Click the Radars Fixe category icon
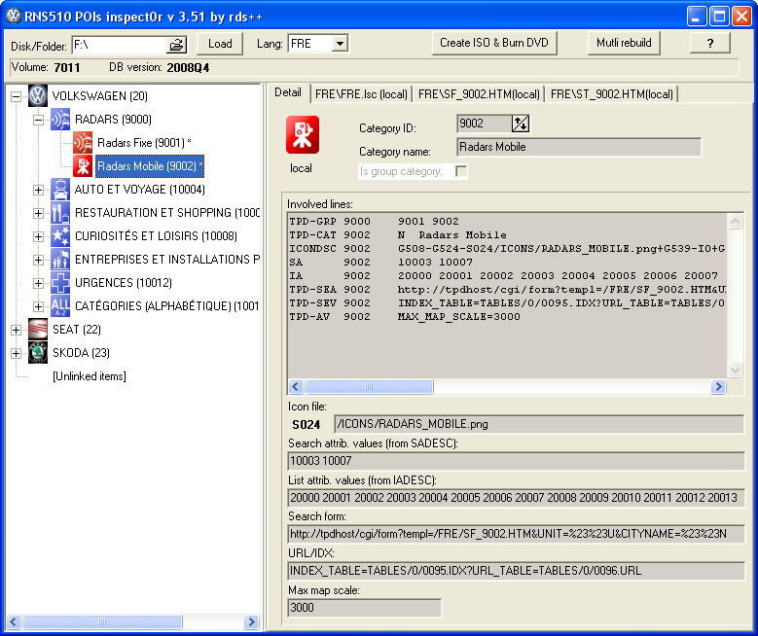 84,143
